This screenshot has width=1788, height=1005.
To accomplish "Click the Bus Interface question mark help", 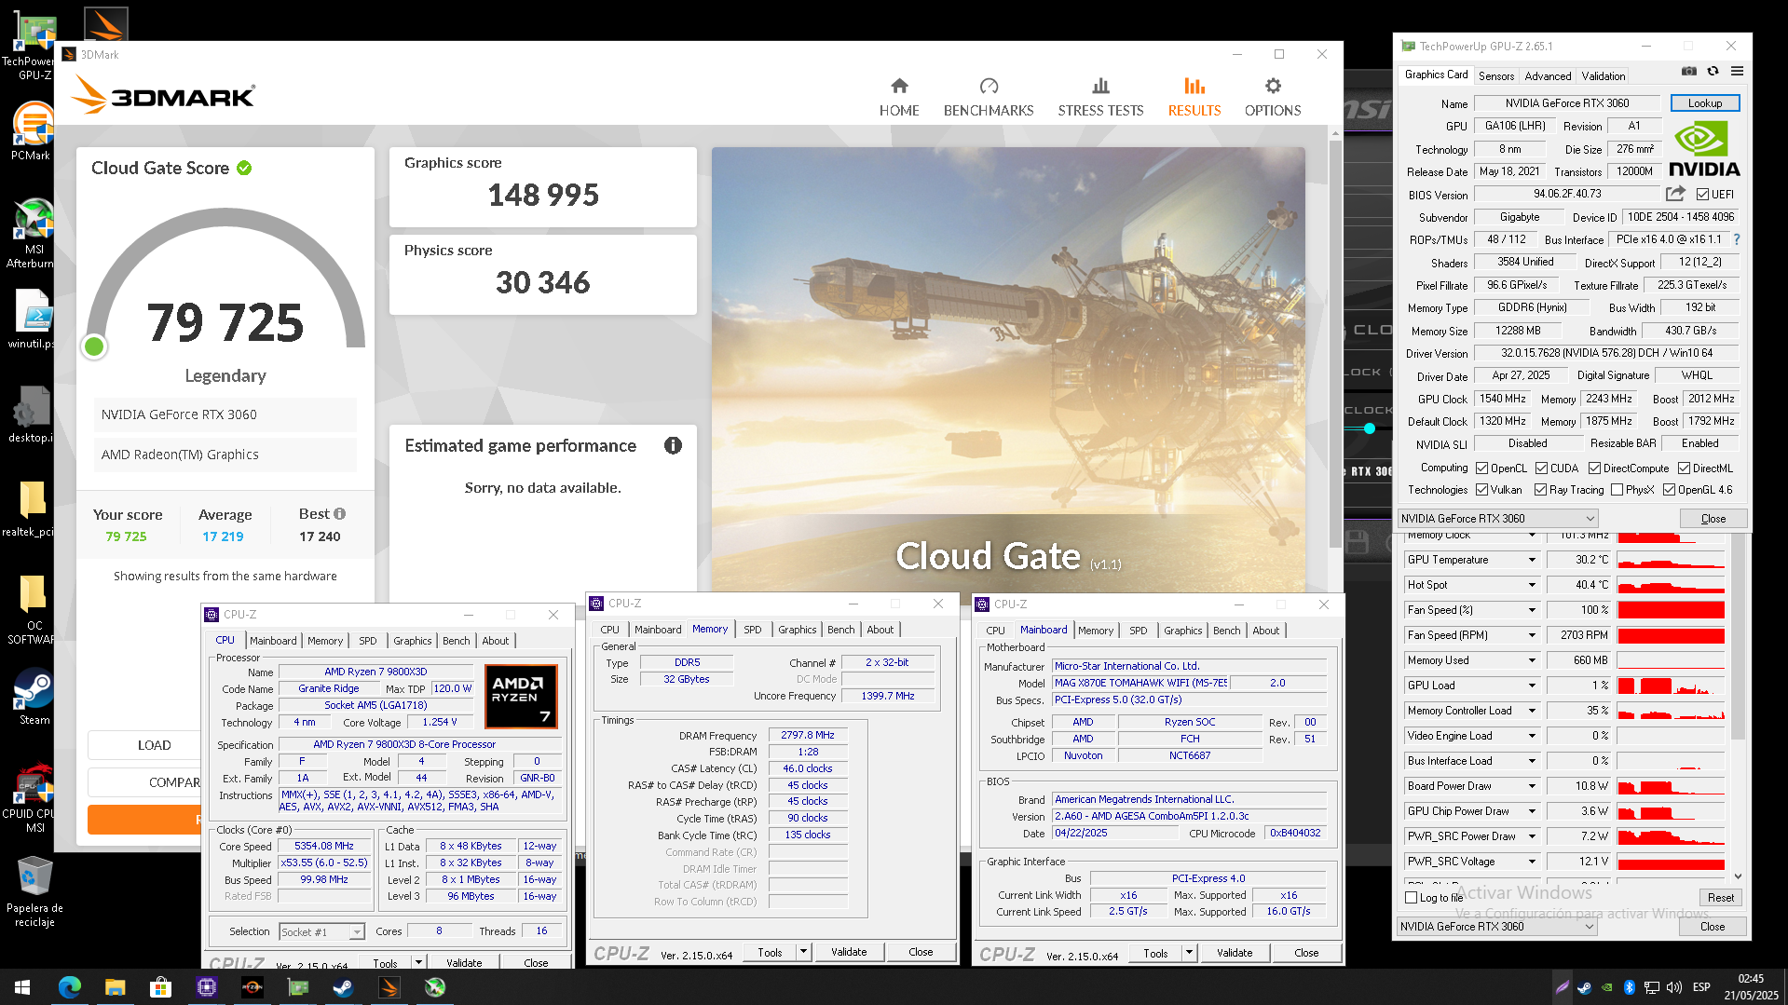I will coord(1737,239).
